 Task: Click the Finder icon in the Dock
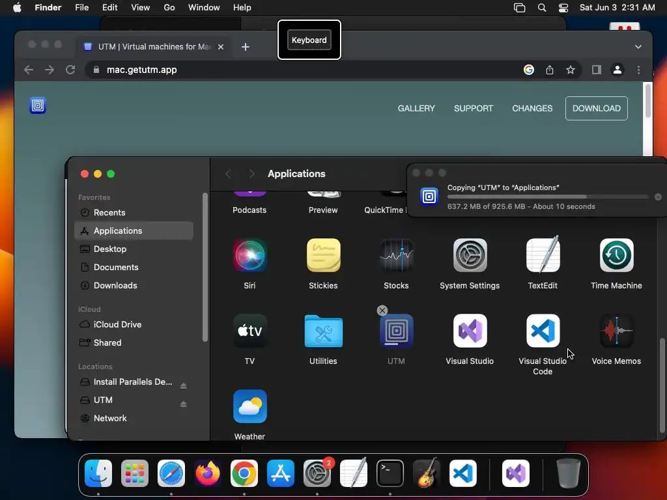98,473
